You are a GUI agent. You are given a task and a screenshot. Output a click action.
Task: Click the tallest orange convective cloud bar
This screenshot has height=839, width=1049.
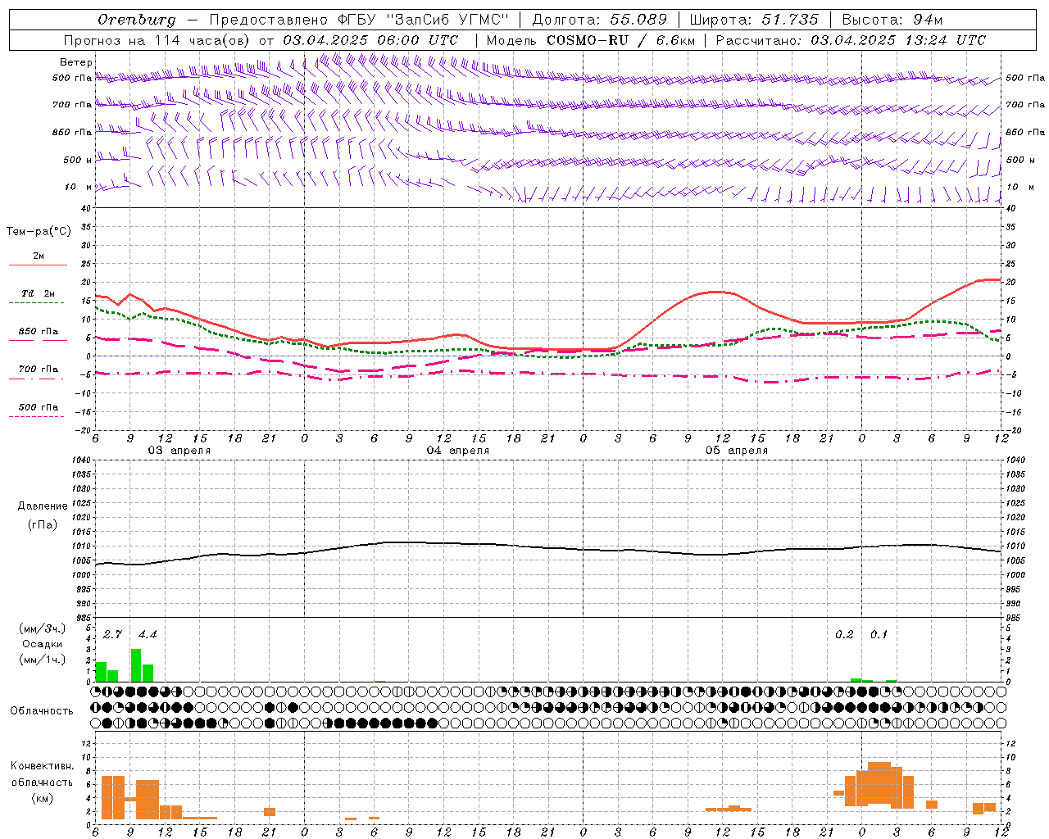click(x=879, y=784)
